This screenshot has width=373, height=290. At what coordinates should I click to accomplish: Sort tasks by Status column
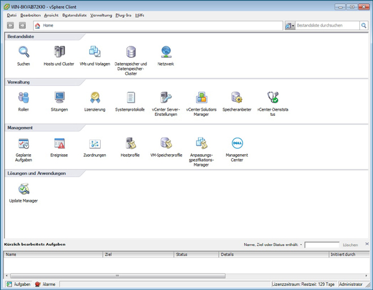(x=197, y=254)
